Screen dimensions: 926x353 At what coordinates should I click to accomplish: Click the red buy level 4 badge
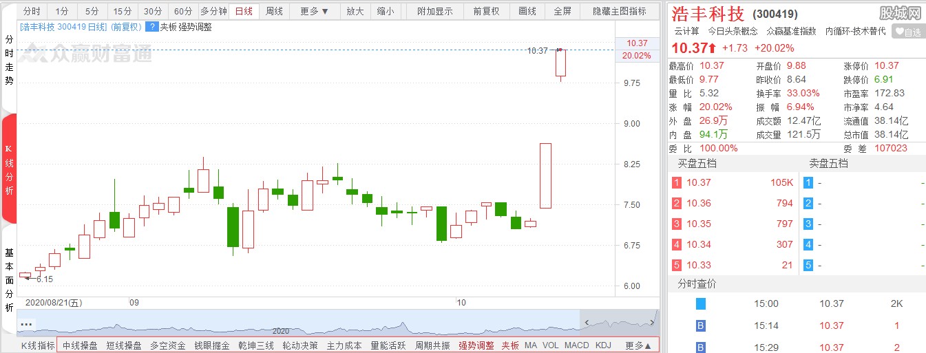click(x=677, y=244)
